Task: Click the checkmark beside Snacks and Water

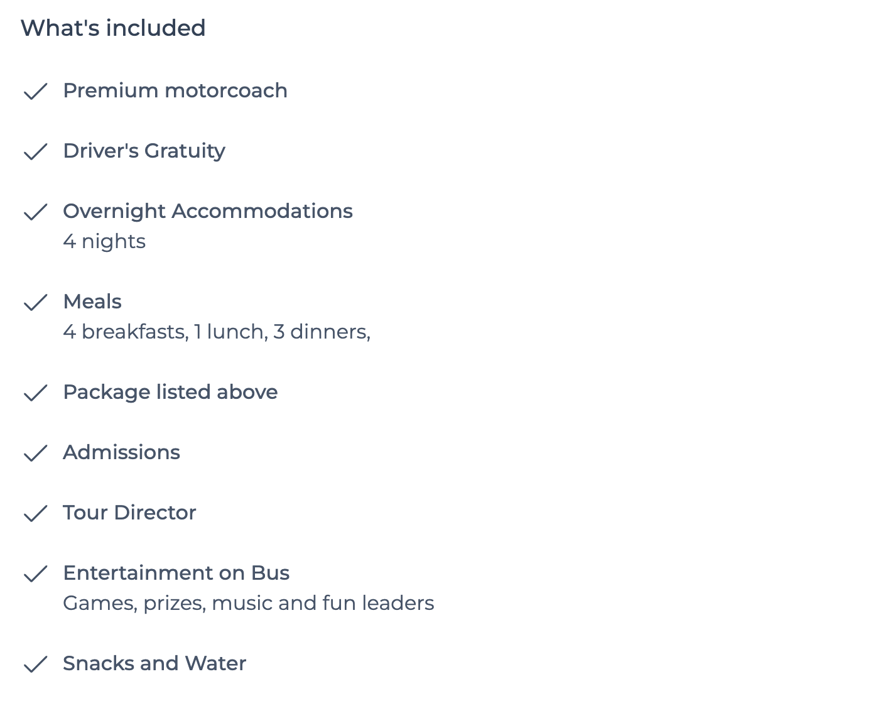Action: coord(35,664)
